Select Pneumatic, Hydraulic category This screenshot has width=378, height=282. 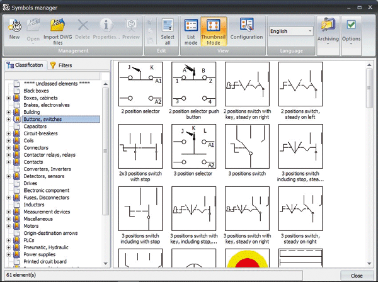pyautogui.click(x=46, y=247)
